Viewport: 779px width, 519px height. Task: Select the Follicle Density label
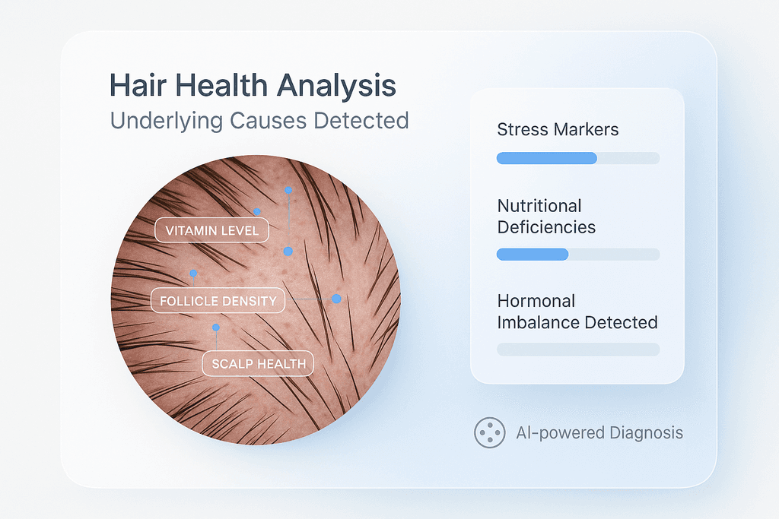pos(218,301)
